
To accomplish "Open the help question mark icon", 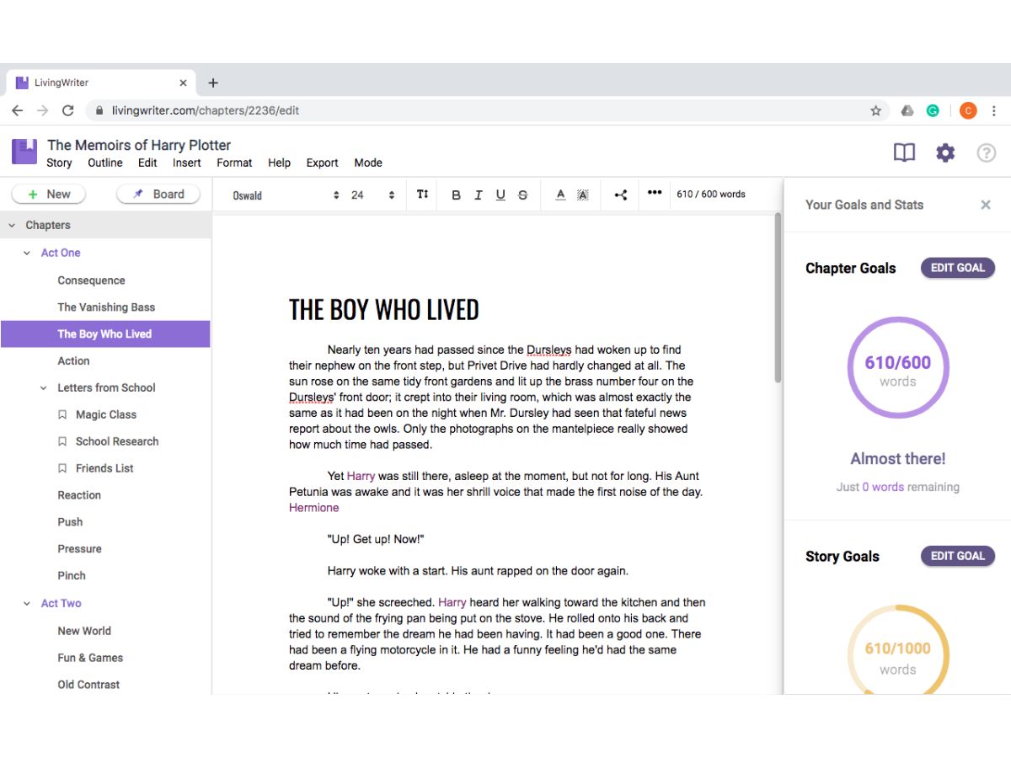I will (x=986, y=152).
